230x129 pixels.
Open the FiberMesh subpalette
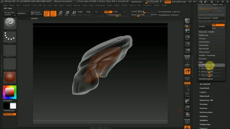[204, 96]
